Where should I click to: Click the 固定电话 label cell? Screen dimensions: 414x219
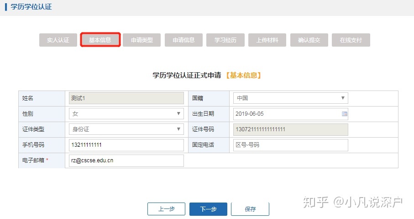point(209,145)
